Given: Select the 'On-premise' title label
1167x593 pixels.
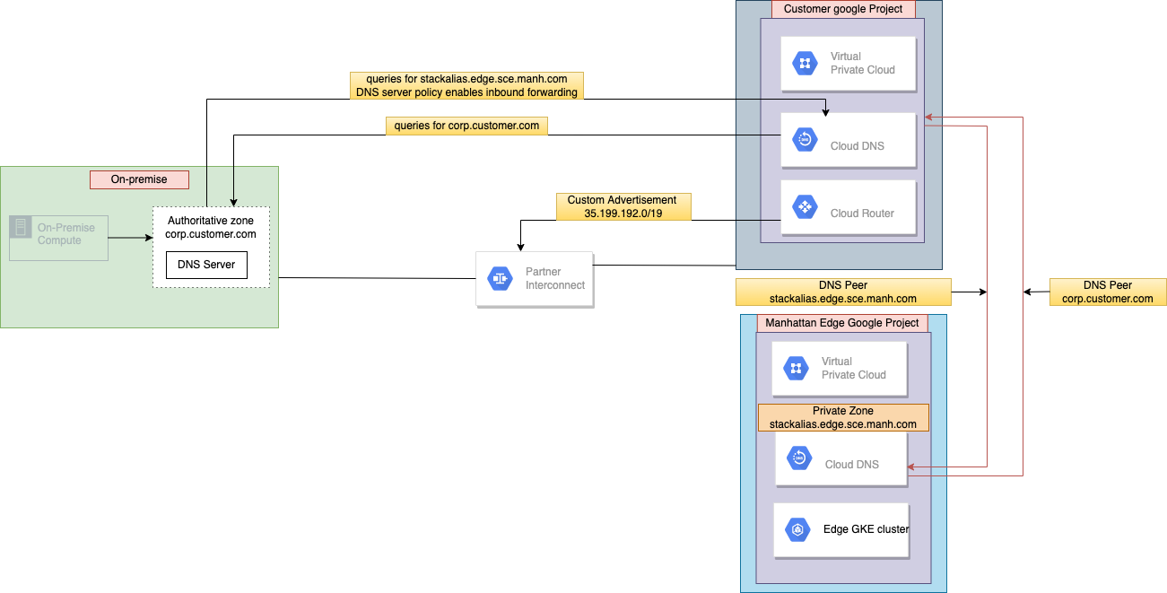Looking at the screenshot, I should tap(139, 179).
